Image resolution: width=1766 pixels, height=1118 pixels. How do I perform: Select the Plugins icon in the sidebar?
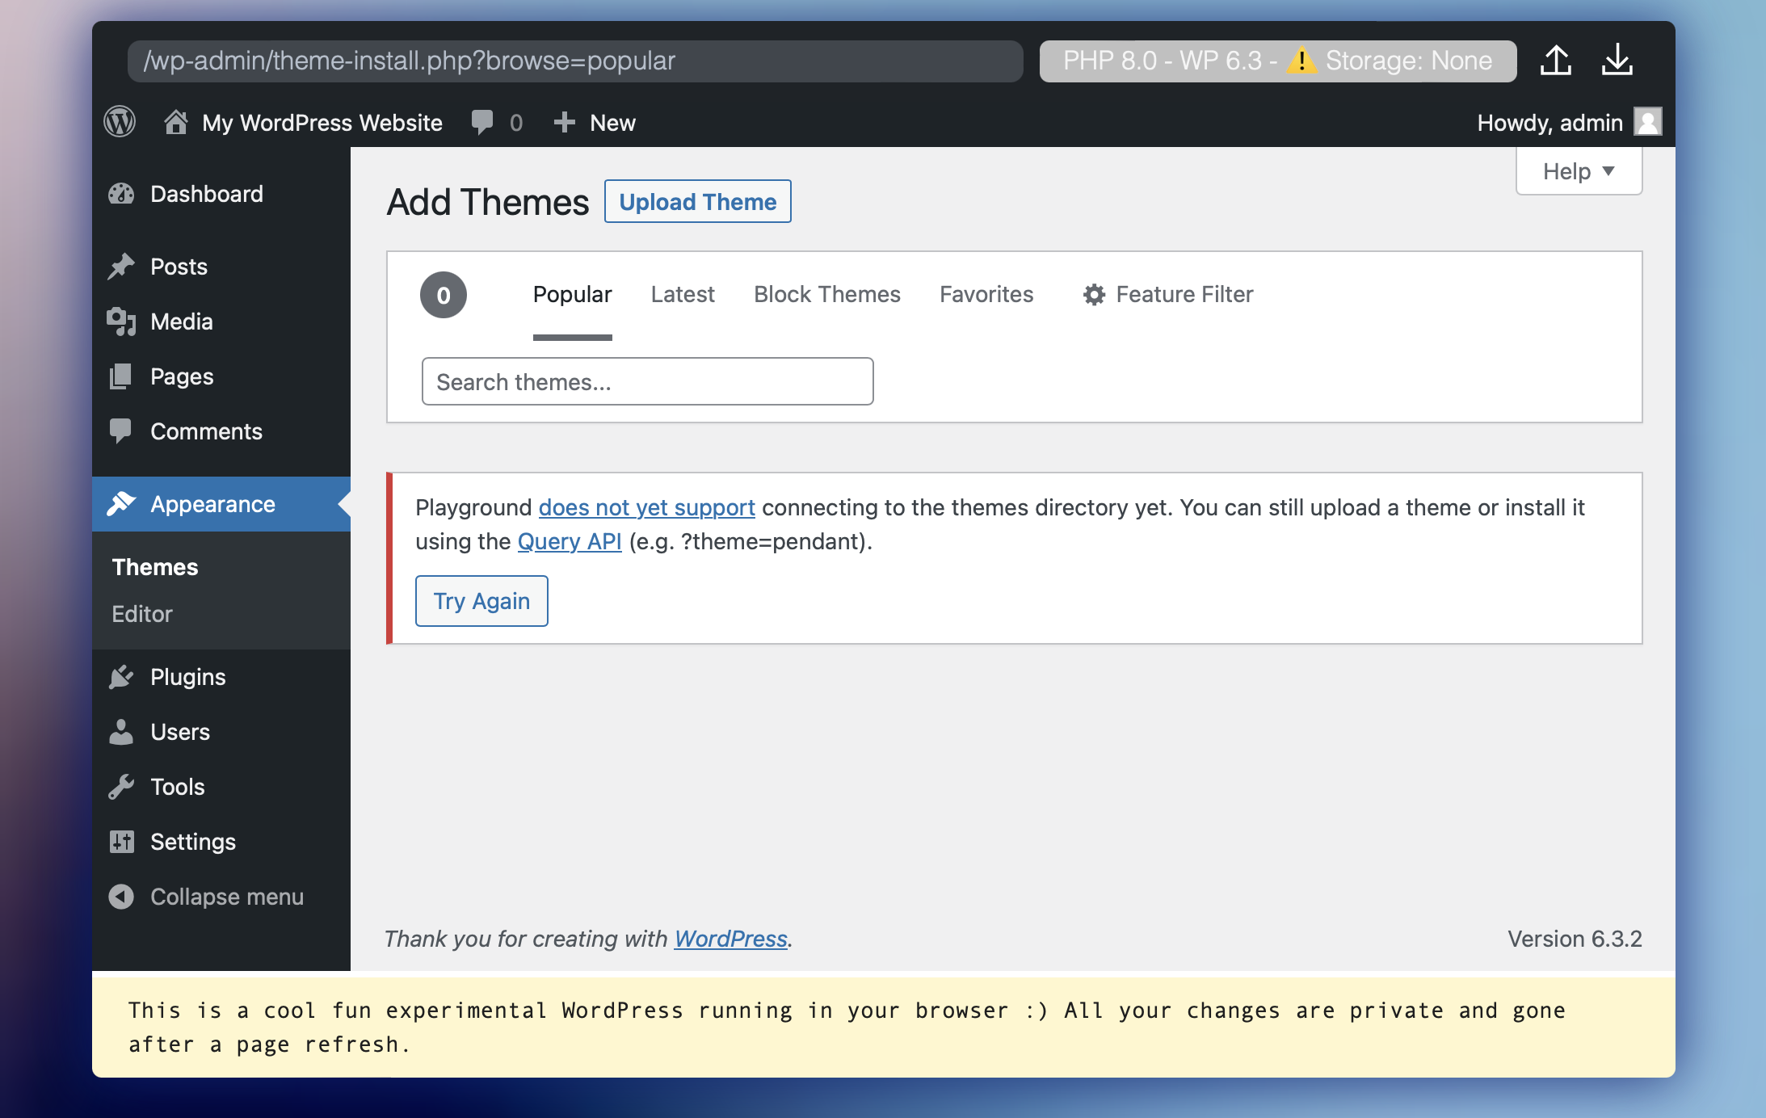tap(123, 677)
